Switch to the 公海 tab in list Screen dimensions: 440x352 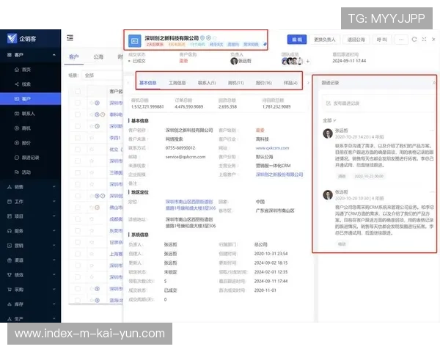(98, 56)
